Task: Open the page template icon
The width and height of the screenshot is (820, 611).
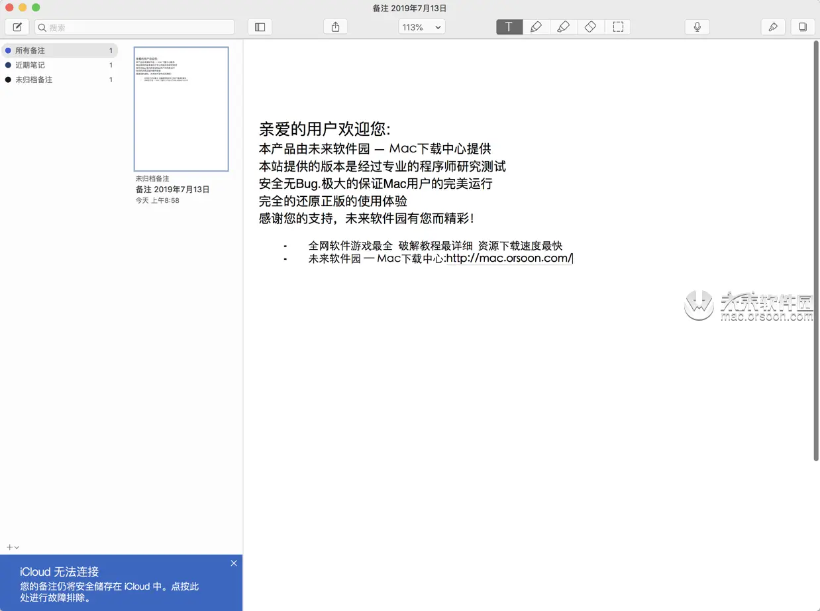Action: click(803, 27)
